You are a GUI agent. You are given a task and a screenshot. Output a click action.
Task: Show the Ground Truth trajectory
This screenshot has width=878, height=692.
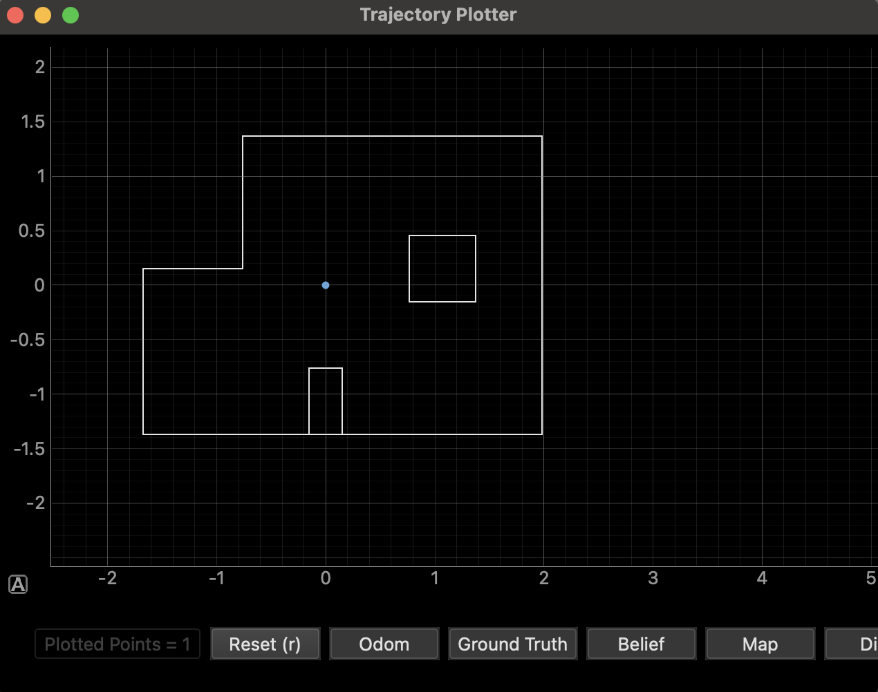coord(513,644)
